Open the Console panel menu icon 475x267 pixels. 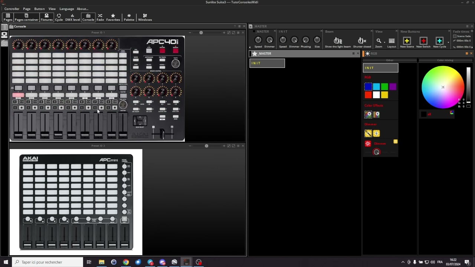coord(239,26)
